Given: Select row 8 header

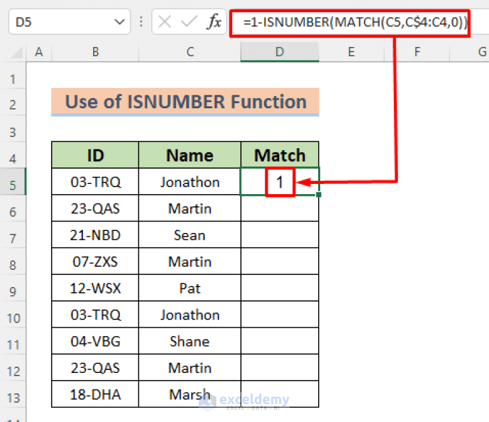Looking at the screenshot, I should pos(13,262).
